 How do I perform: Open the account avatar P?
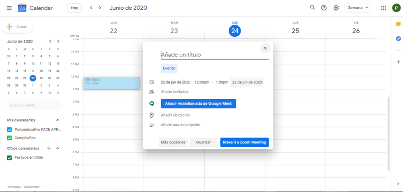[x=396, y=8]
